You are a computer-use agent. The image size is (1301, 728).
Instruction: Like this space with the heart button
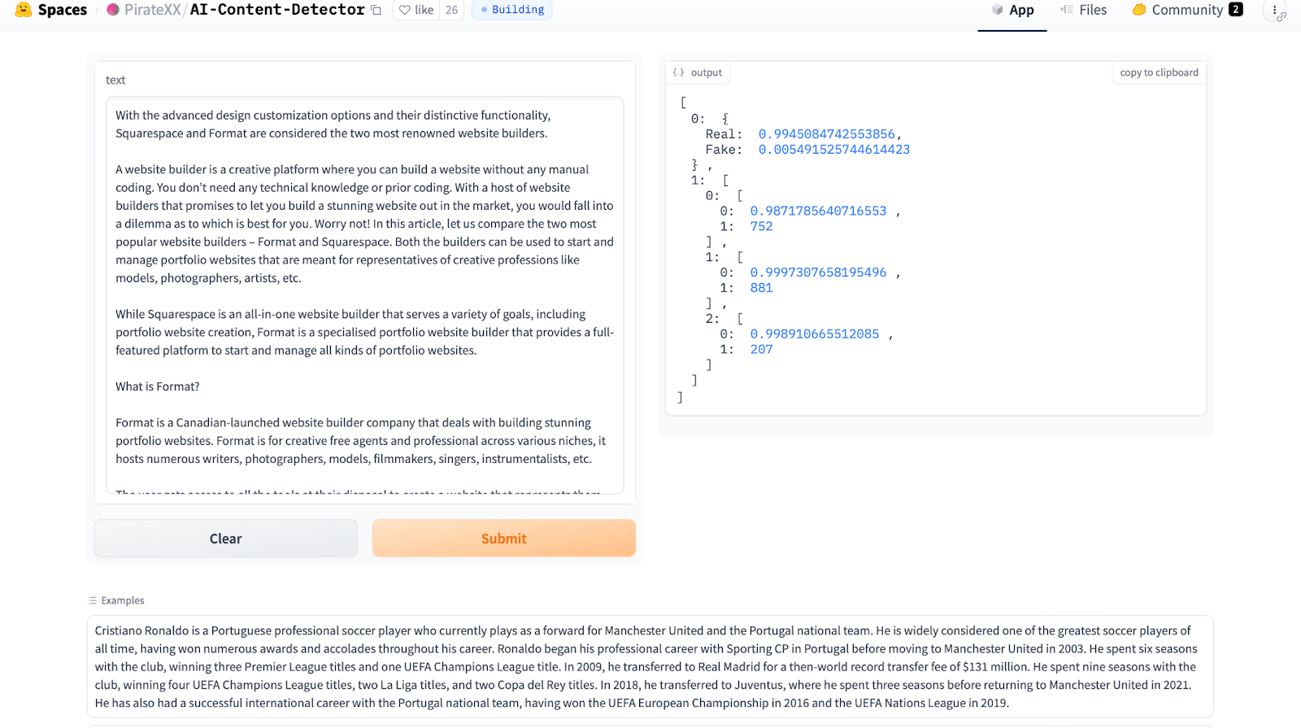(x=416, y=10)
